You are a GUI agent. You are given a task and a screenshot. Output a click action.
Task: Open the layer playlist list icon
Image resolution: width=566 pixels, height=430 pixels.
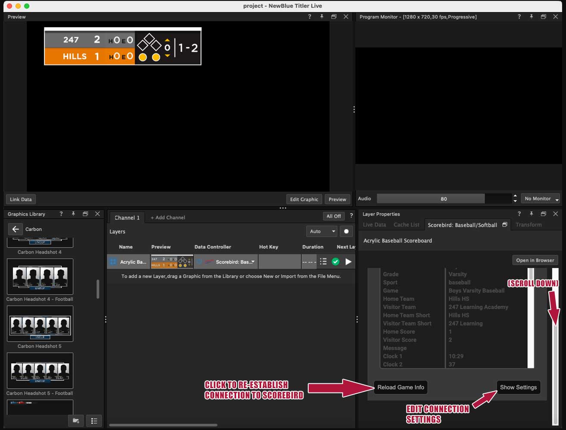coord(323,261)
